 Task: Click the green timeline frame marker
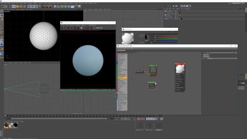click(x=5, y=116)
